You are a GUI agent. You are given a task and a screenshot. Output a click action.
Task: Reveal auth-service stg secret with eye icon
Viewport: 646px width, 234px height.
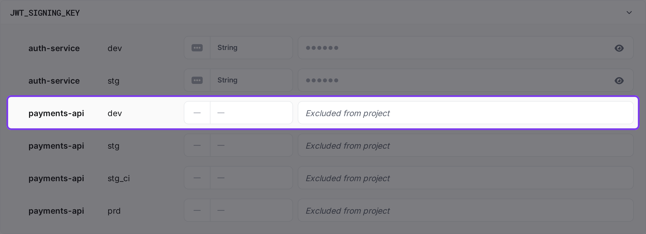tap(619, 80)
